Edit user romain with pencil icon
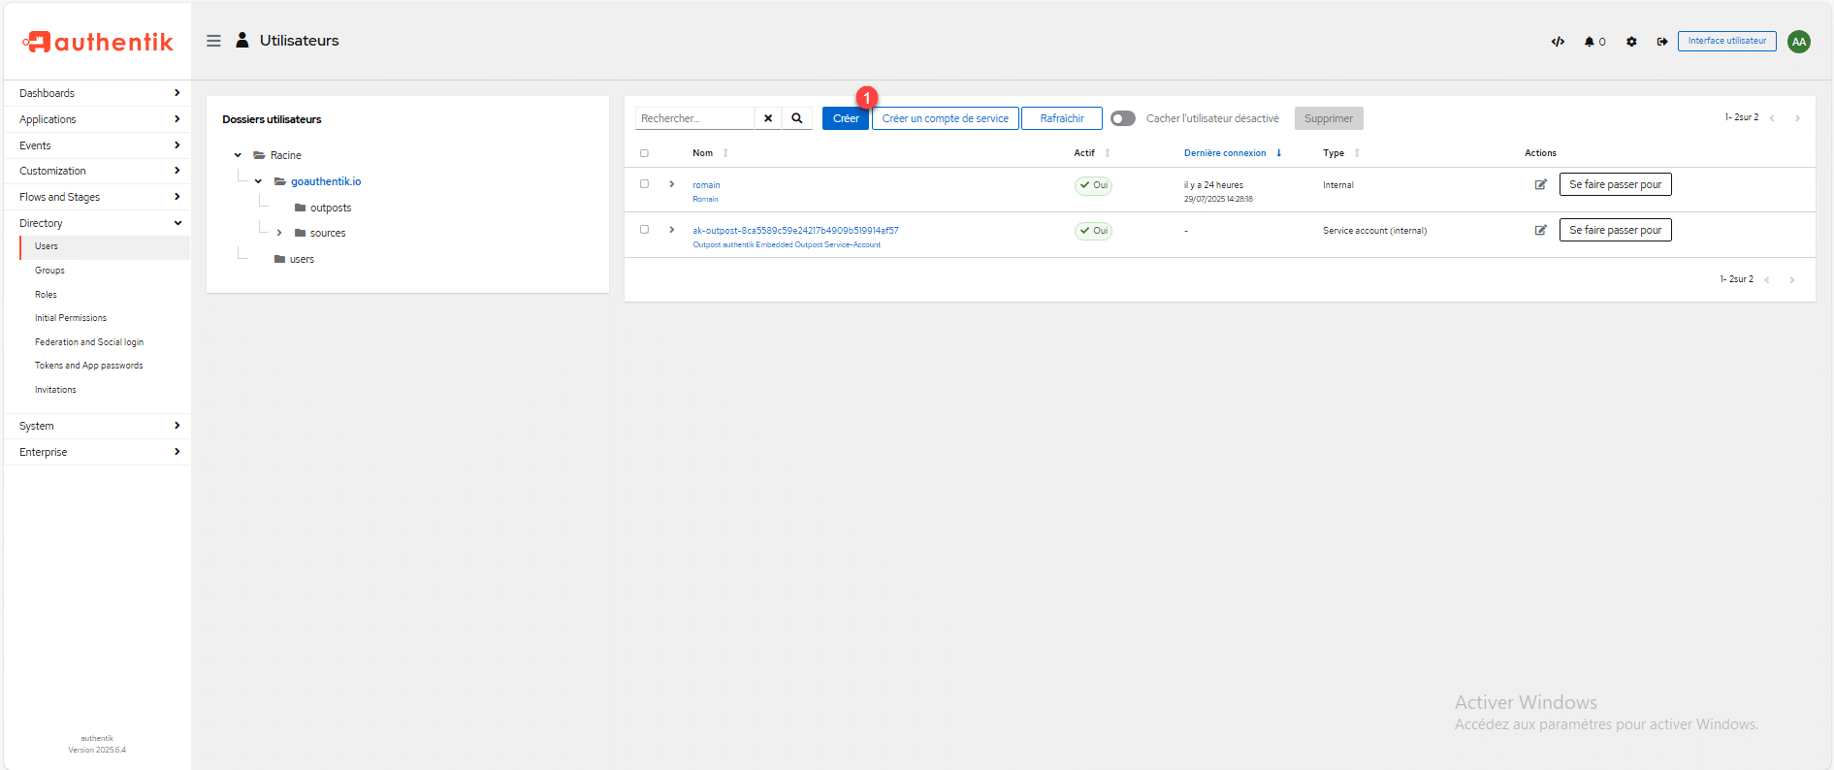The height and width of the screenshot is (770, 1834). pos(1540,184)
